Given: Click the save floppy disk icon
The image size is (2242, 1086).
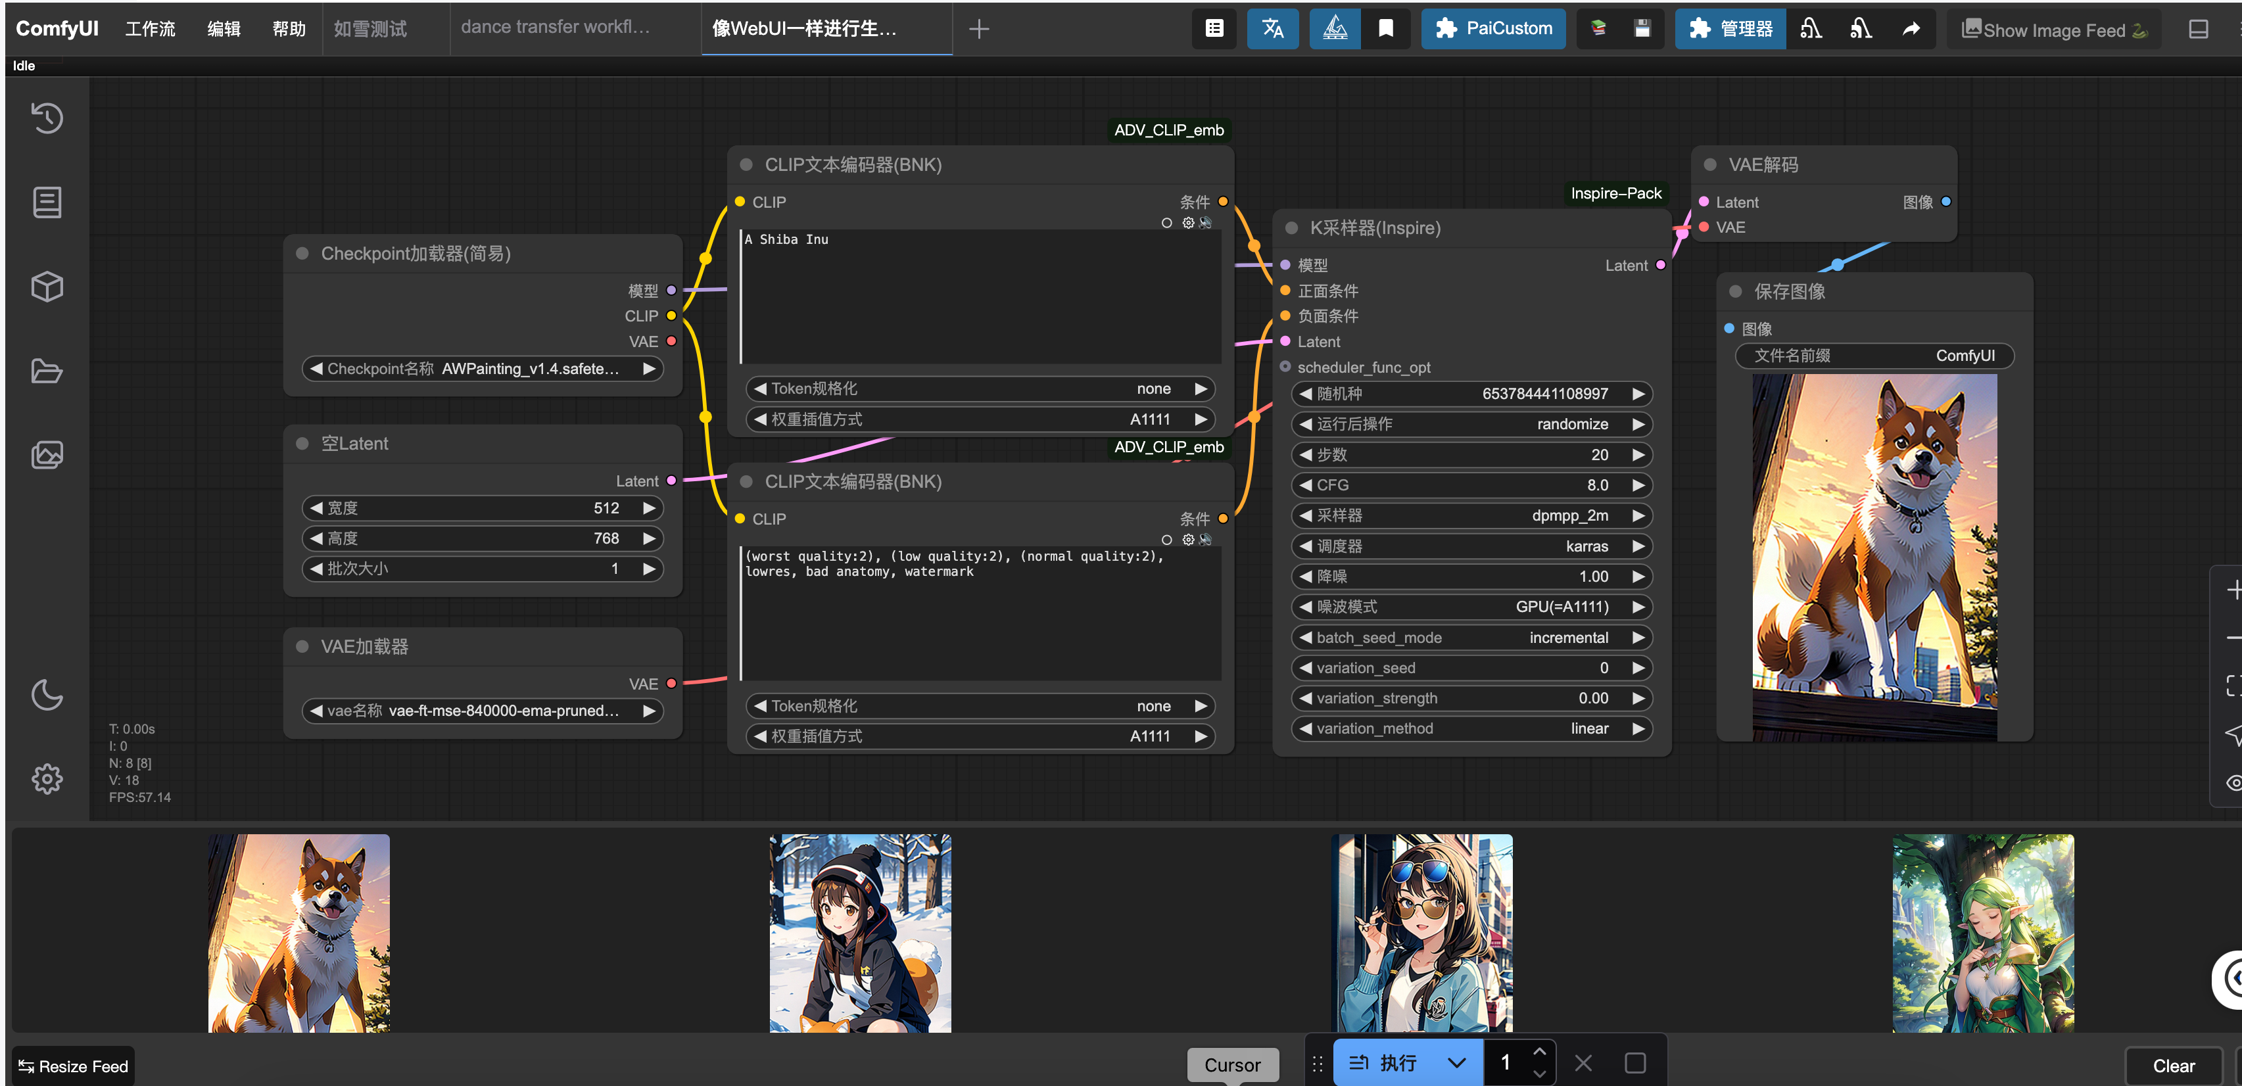Looking at the screenshot, I should click(1642, 29).
